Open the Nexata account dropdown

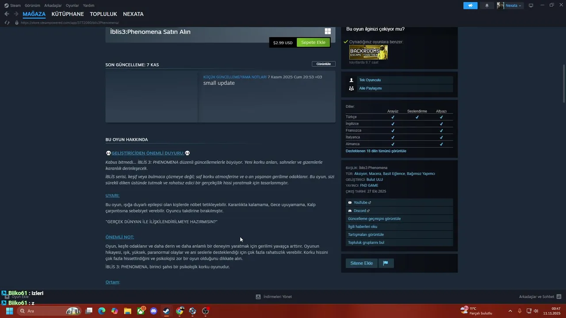click(509, 5)
